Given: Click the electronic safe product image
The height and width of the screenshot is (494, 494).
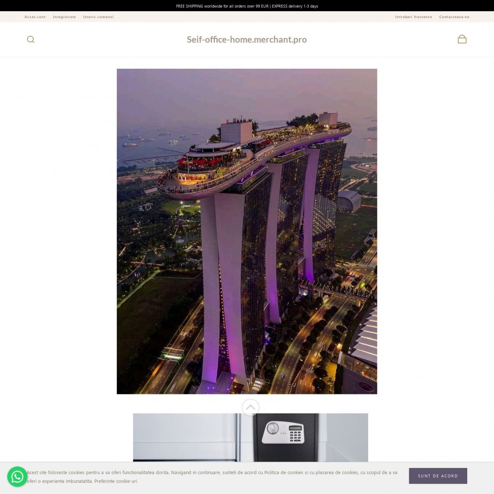Looking at the screenshot, I should click(250, 438).
